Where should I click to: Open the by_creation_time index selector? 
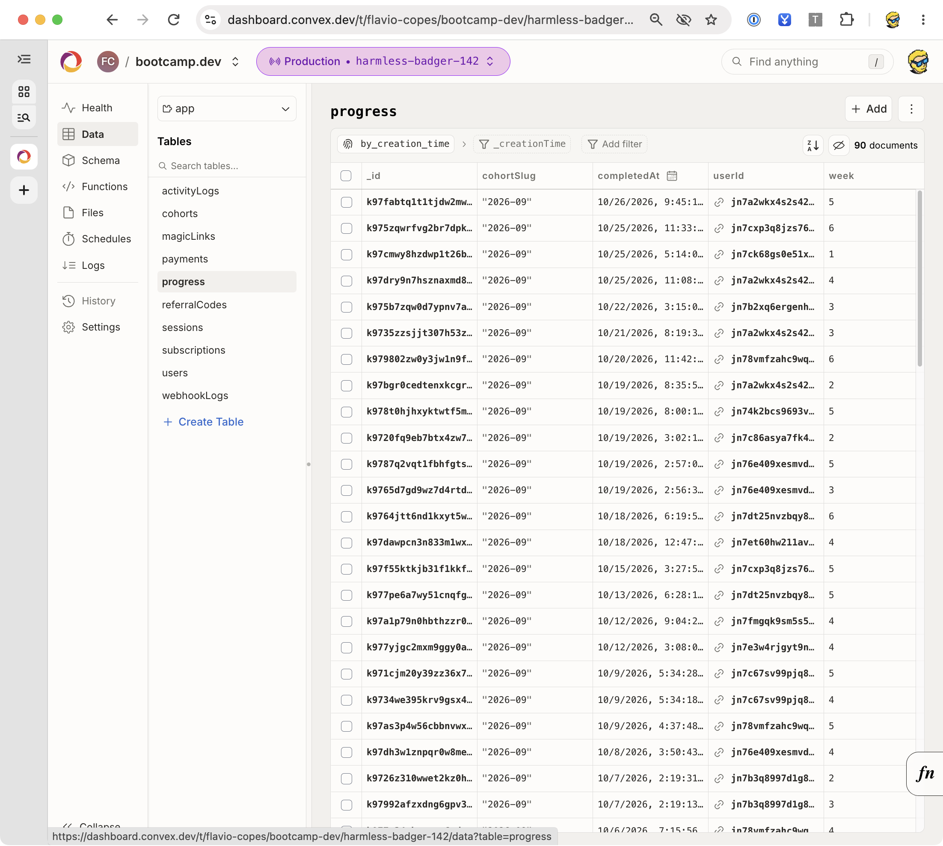[396, 144]
